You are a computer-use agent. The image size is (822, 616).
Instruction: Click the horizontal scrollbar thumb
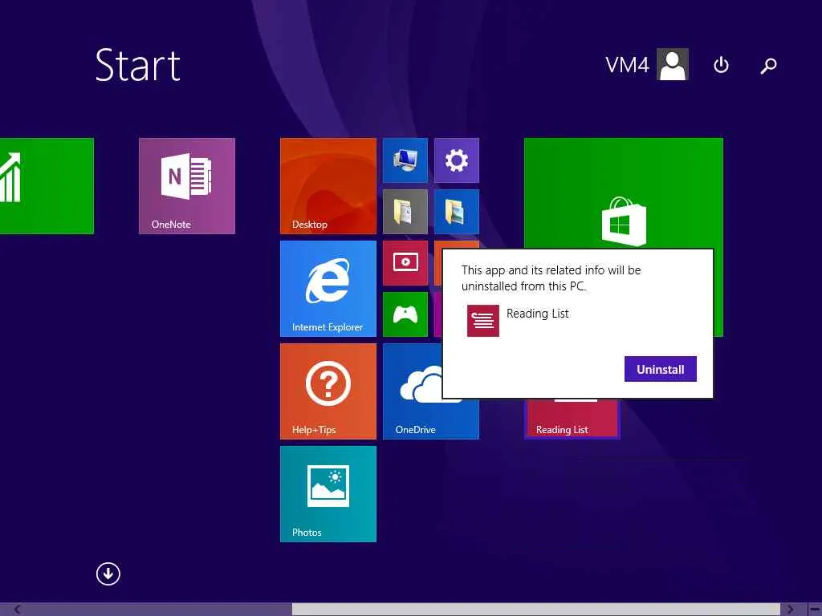535,610
